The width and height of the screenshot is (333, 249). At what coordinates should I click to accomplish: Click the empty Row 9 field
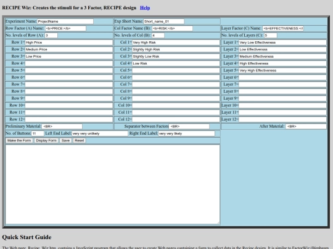pyautogui.click(x=69, y=98)
